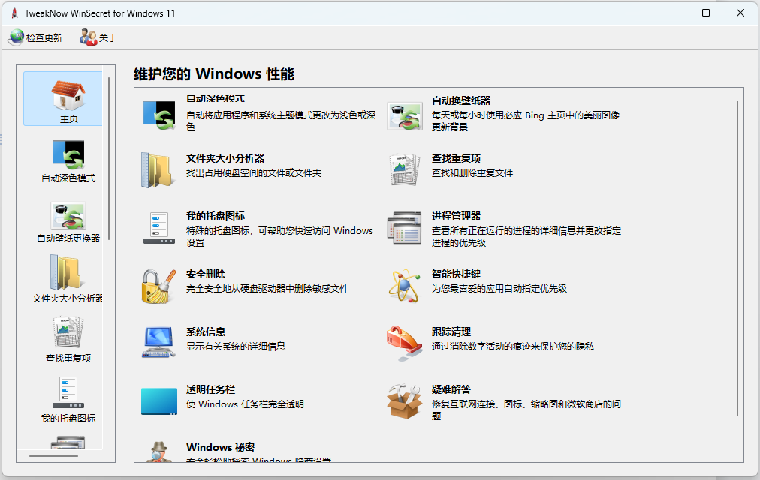Click the Windows 秘密 detective icon

[159, 451]
